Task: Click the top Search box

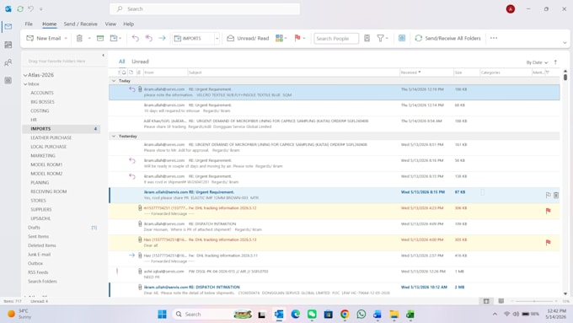Action: [205, 8]
